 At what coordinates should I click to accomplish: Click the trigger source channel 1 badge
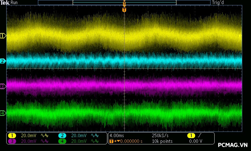click(x=190, y=135)
